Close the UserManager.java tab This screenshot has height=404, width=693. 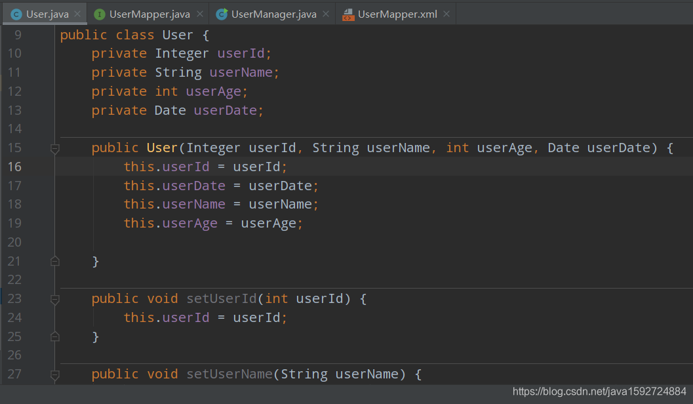326,14
